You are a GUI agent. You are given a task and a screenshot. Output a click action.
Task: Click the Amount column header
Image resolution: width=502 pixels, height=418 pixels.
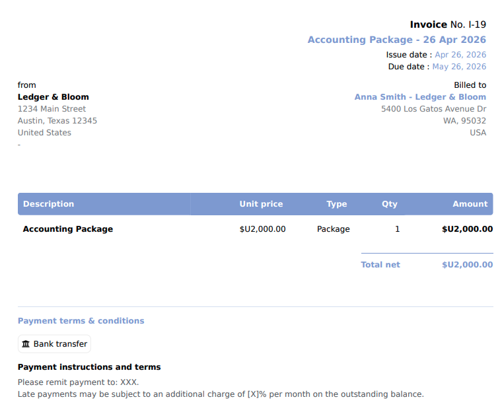point(470,204)
